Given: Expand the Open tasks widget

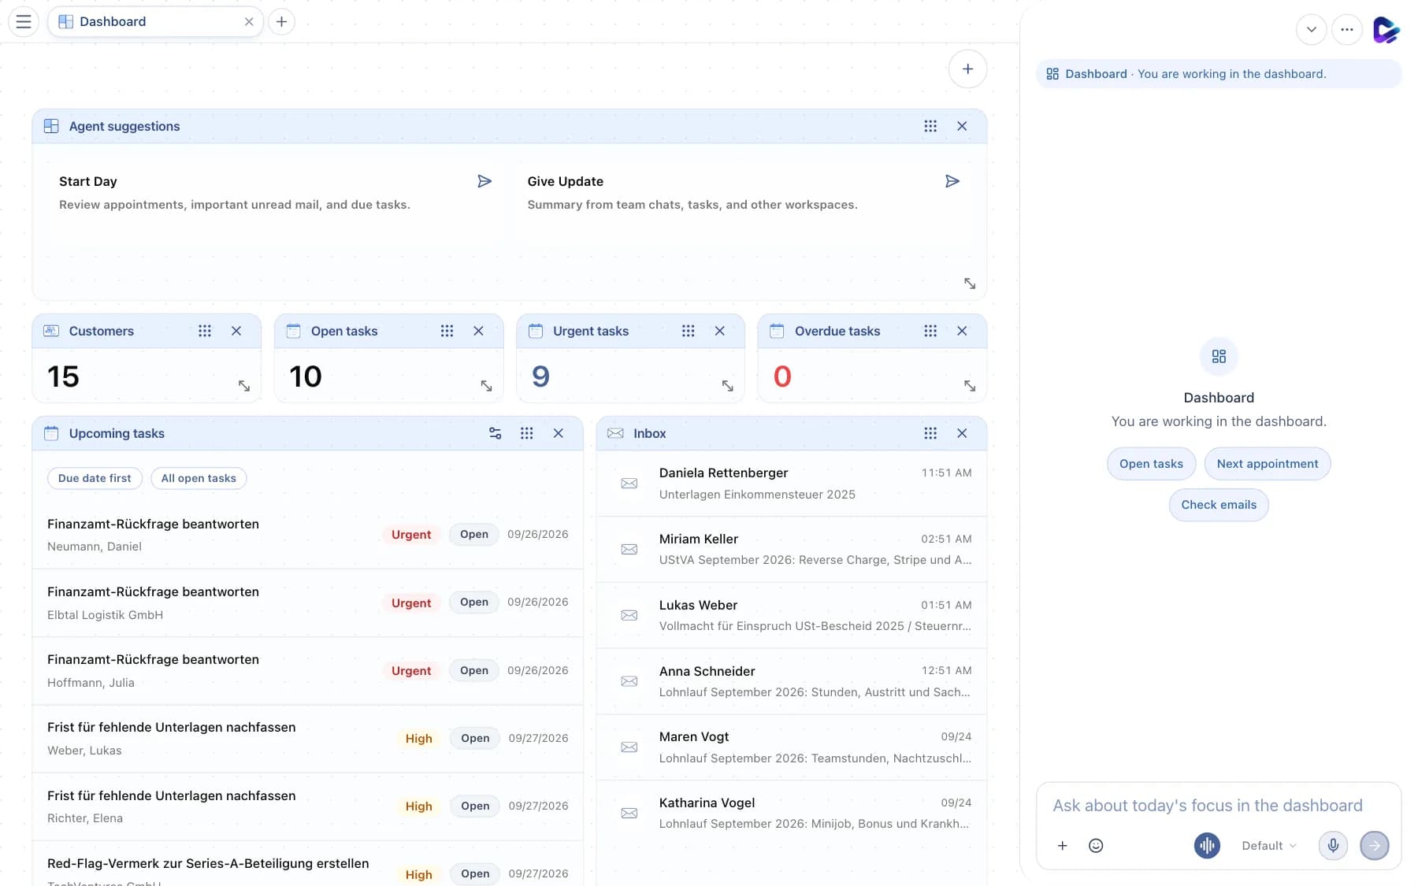Looking at the screenshot, I should click(486, 385).
